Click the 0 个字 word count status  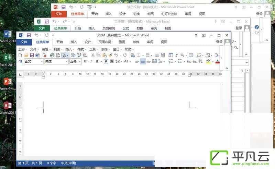point(52,163)
